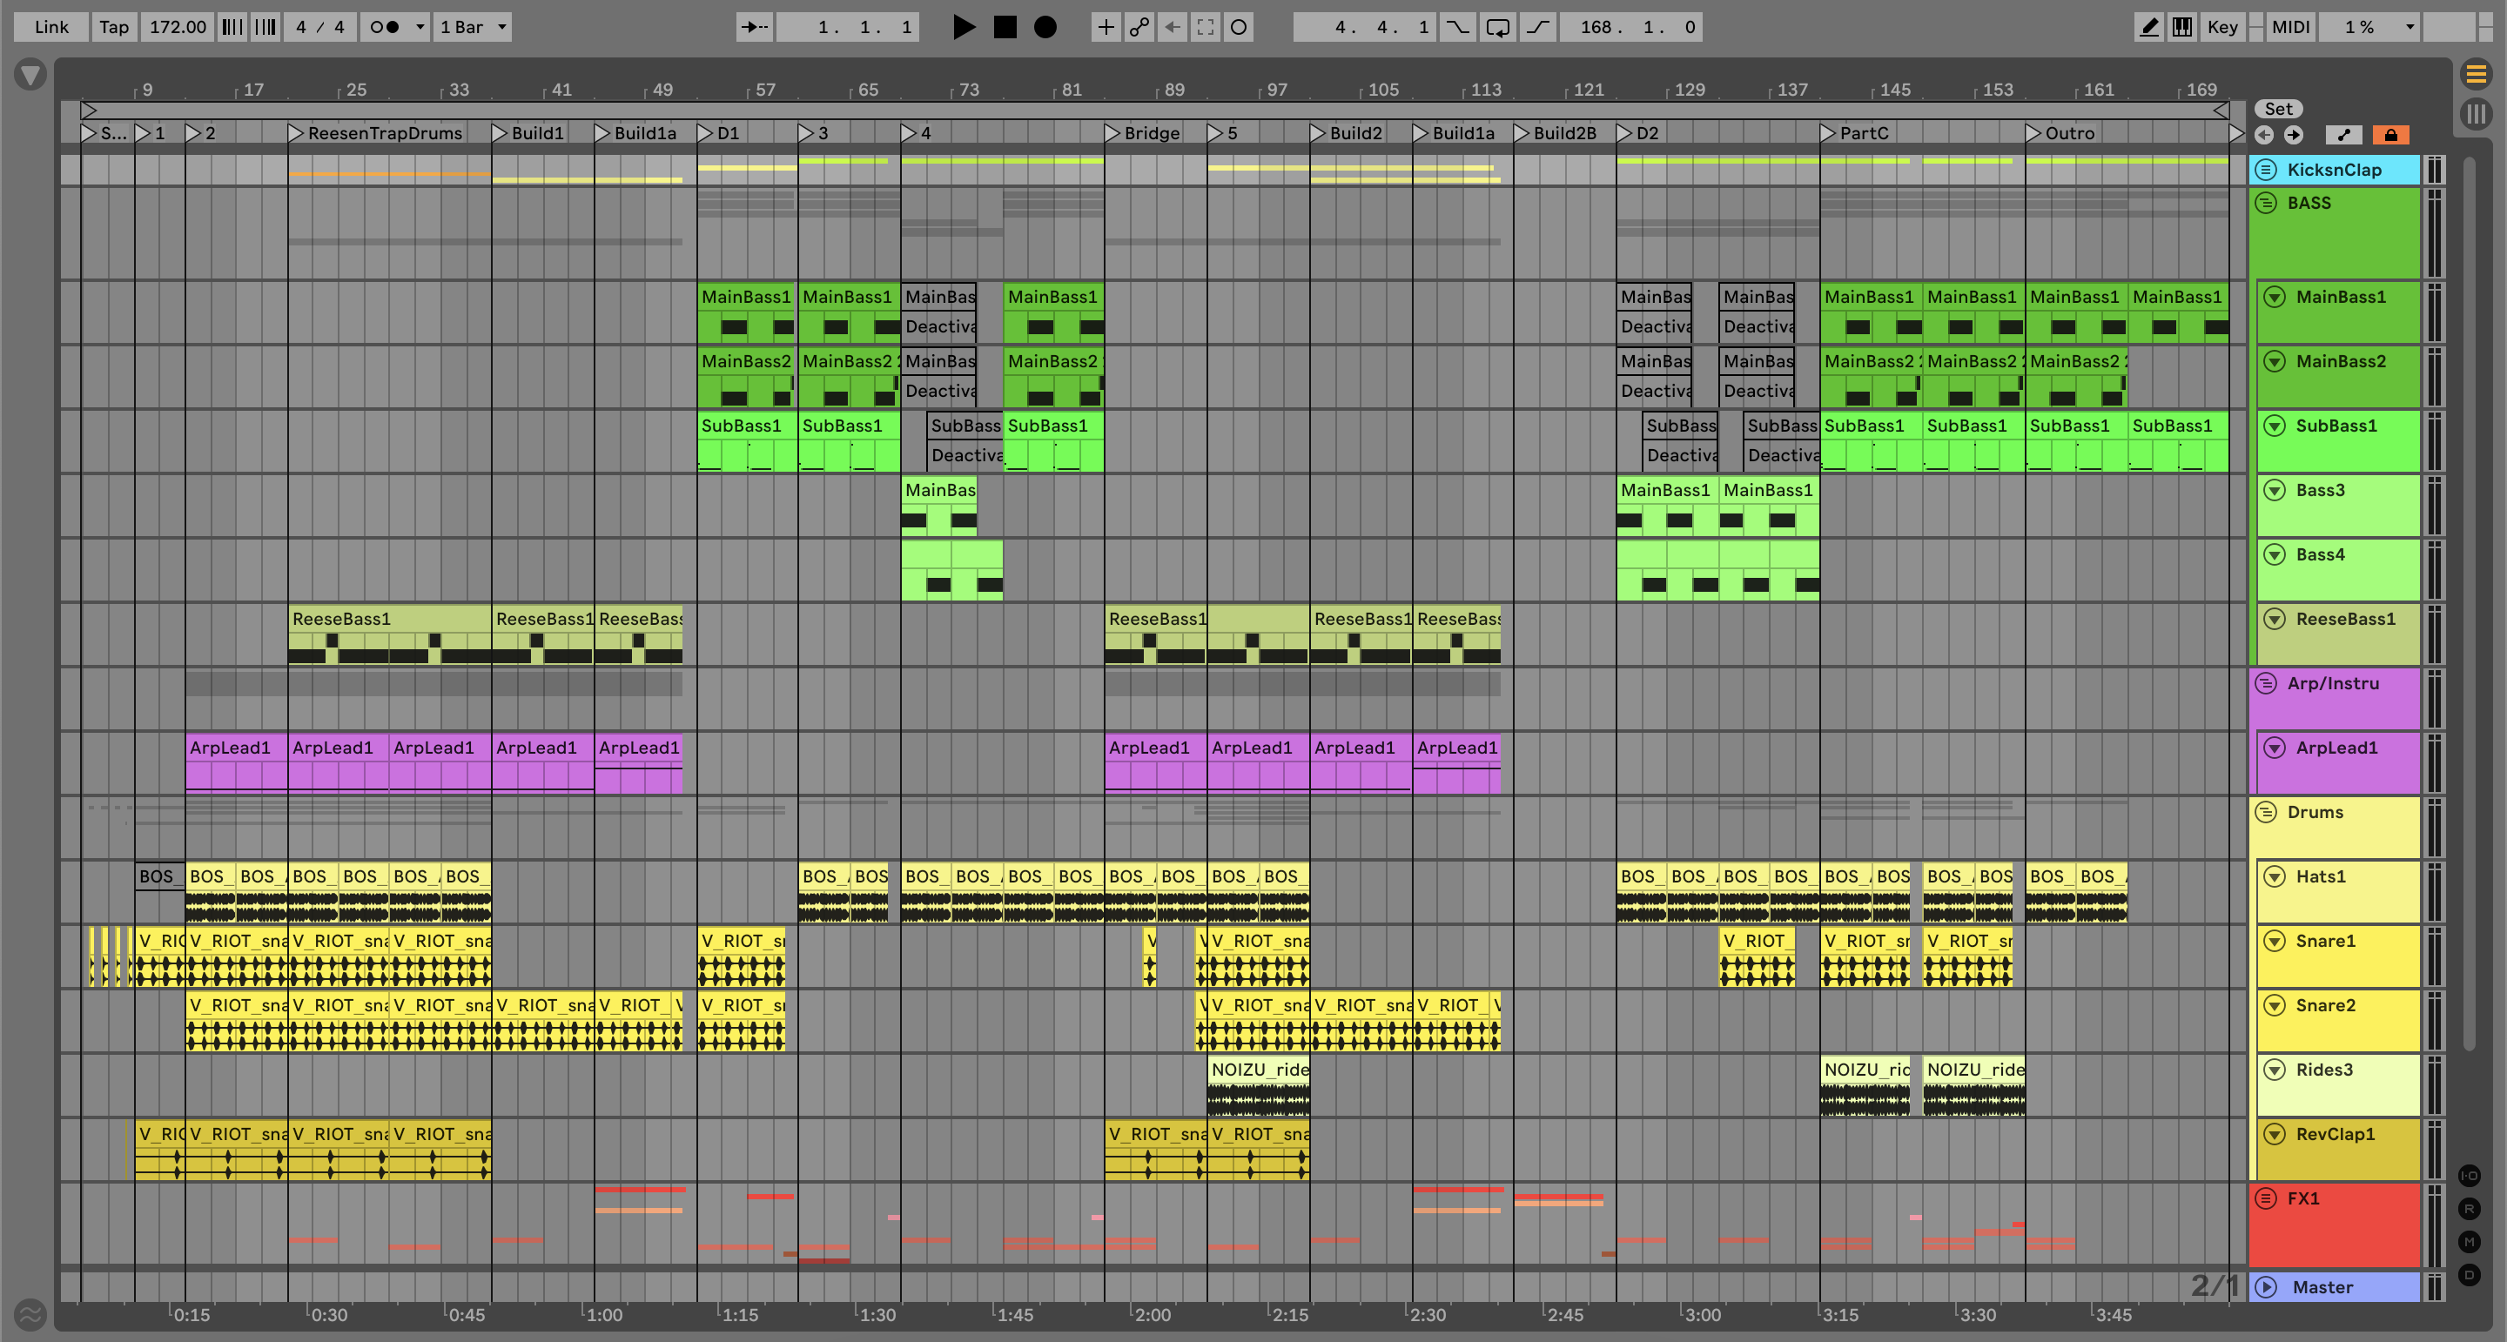Toggle the Loop switch

(x=1498, y=27)
